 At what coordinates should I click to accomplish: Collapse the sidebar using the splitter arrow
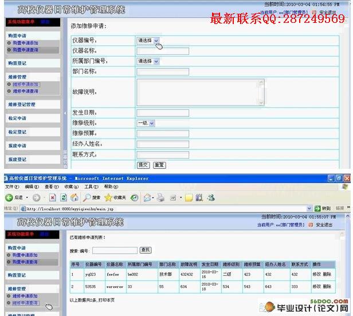pyautogui.click(x=65, y=113)
